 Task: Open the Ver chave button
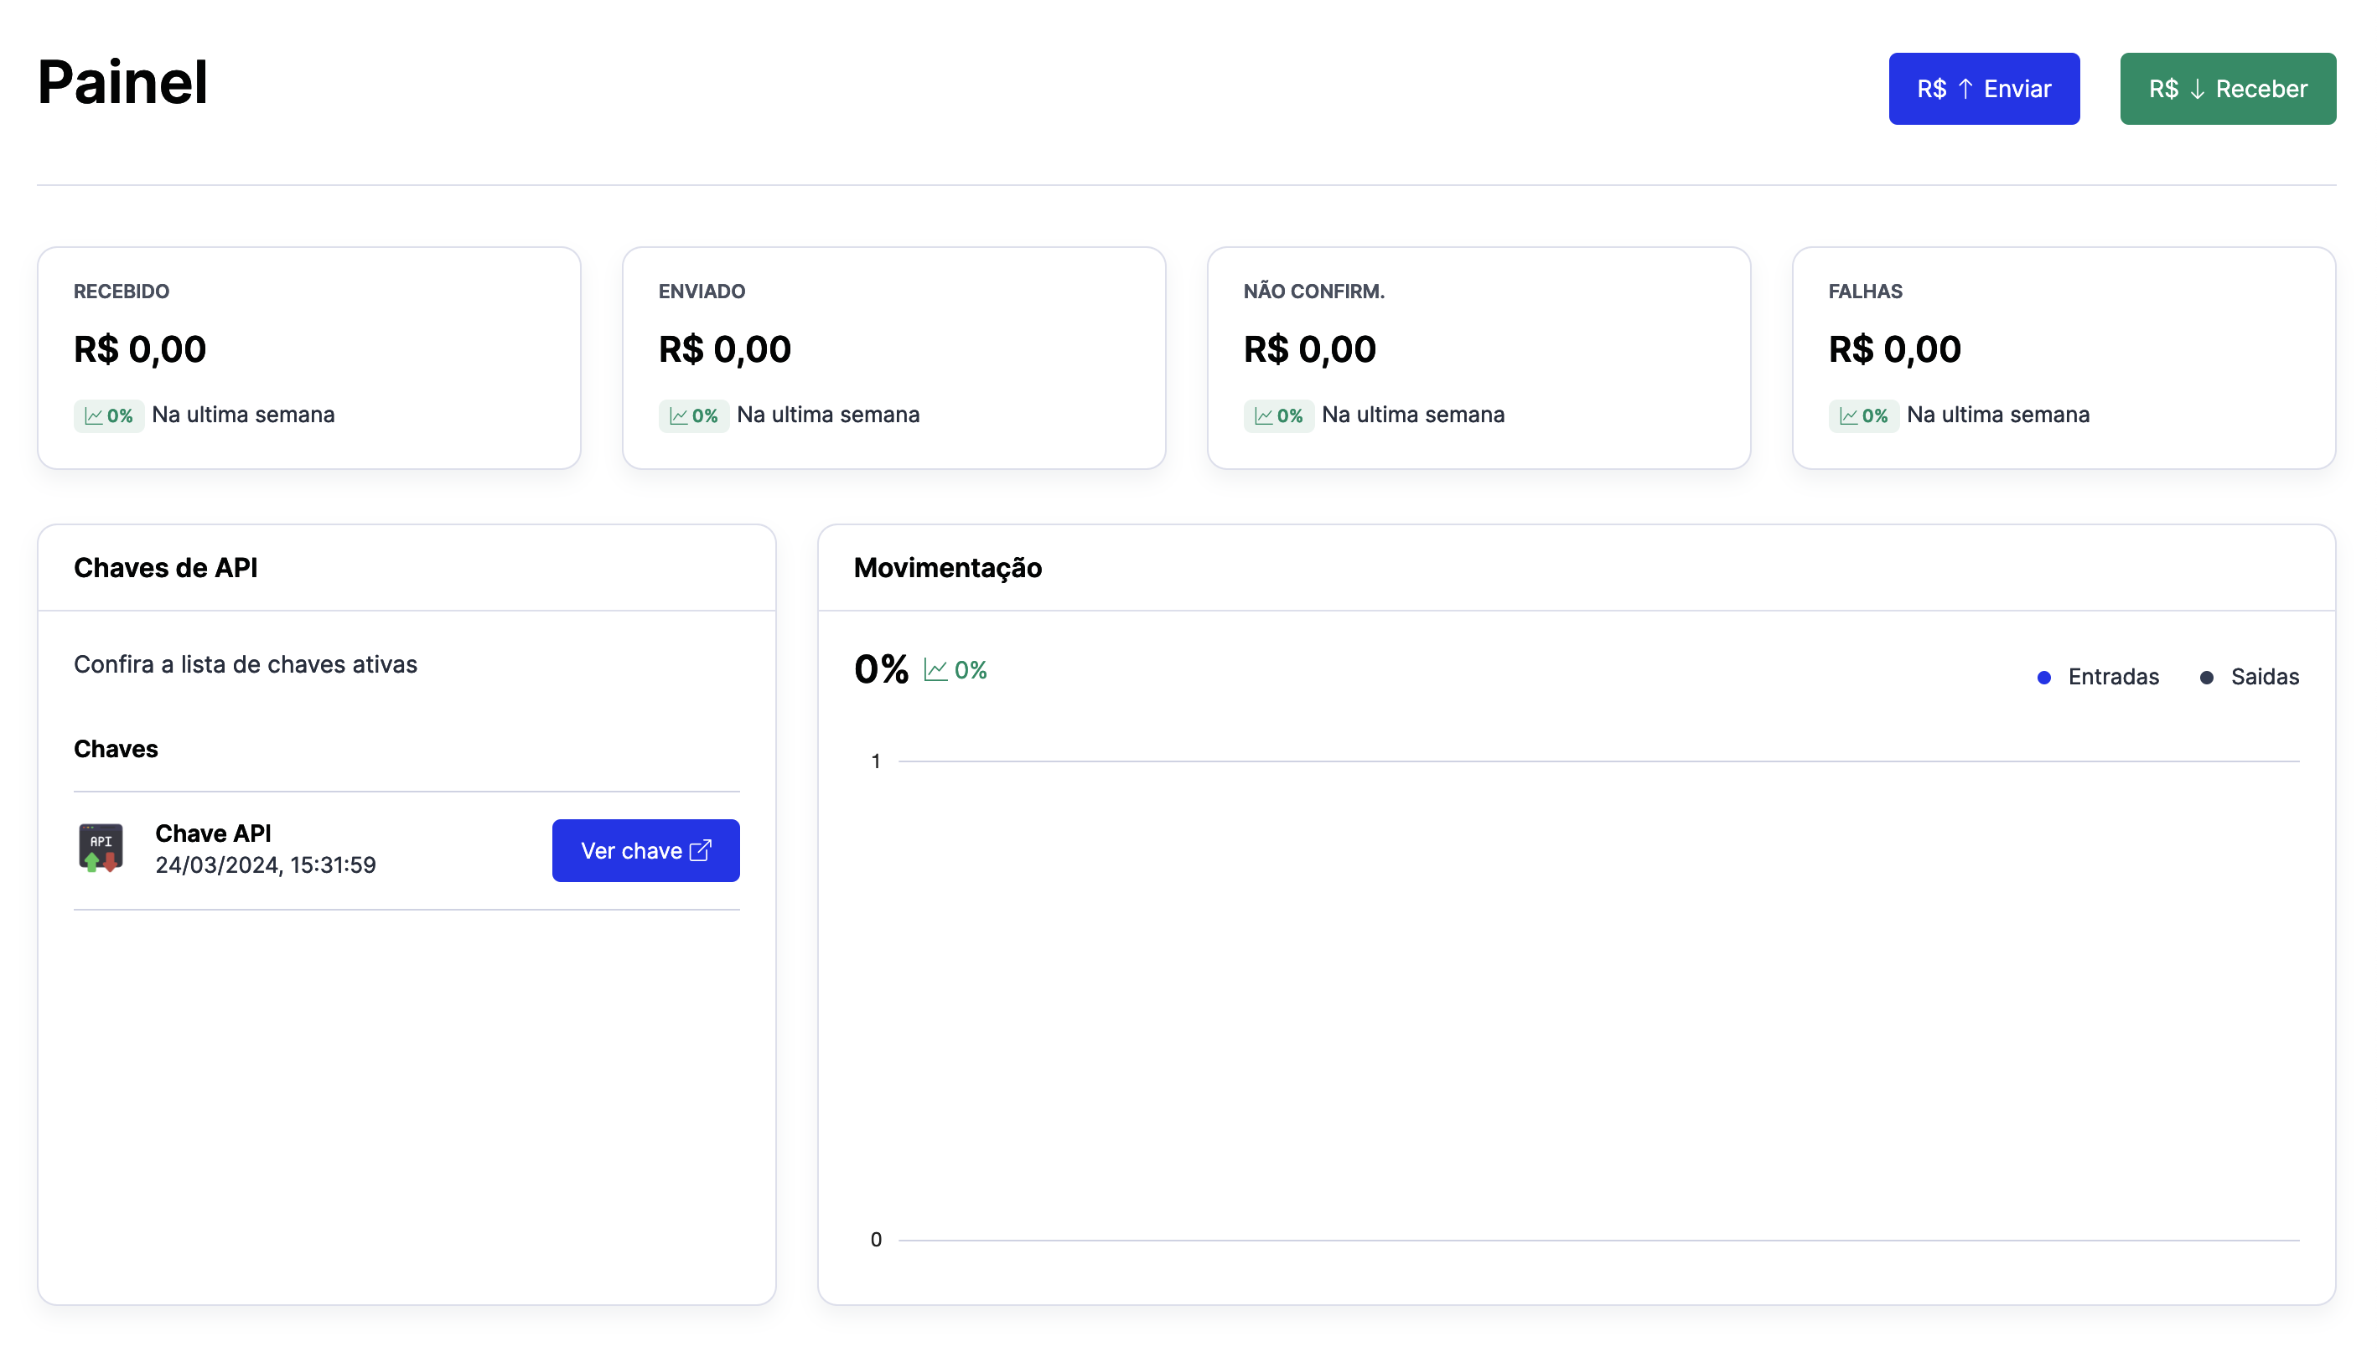pyautogui.click(x=645, y=850)
